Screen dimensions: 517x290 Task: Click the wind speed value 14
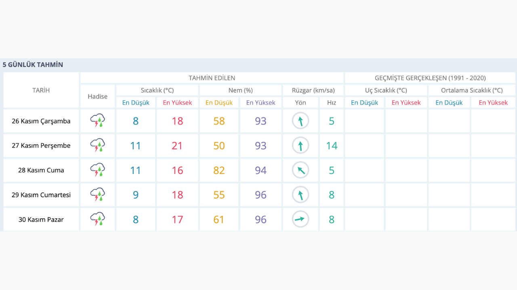[x=332, y=145]
